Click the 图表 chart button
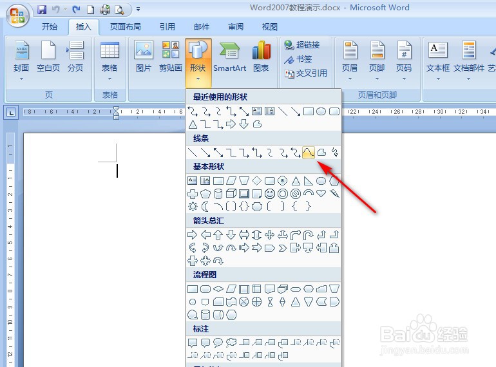496x367 pixels. coord(261,57)
